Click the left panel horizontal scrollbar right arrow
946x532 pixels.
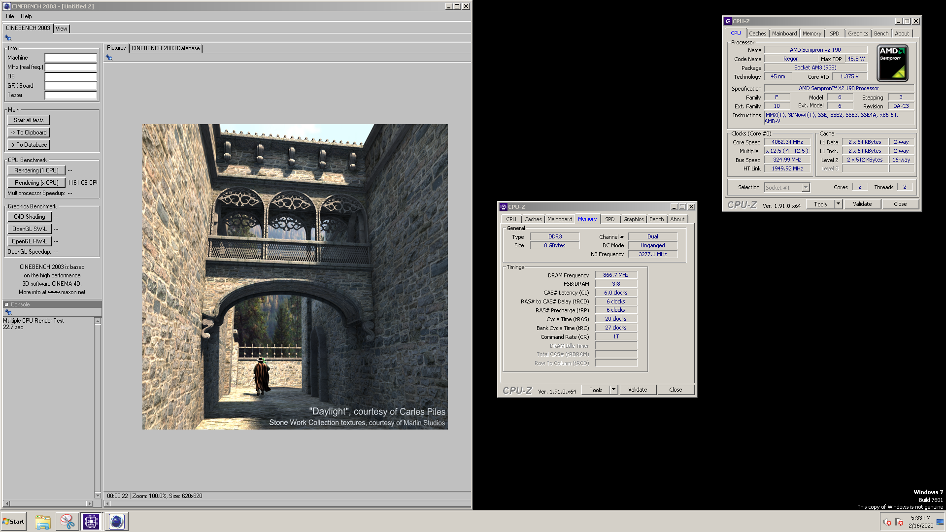(89, 503)
